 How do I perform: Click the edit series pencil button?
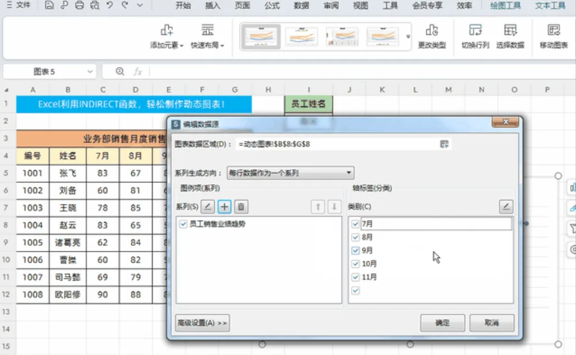point(208,207)
